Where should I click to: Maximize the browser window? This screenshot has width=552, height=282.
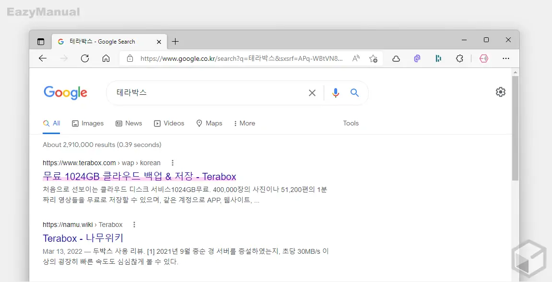point(486,40)
